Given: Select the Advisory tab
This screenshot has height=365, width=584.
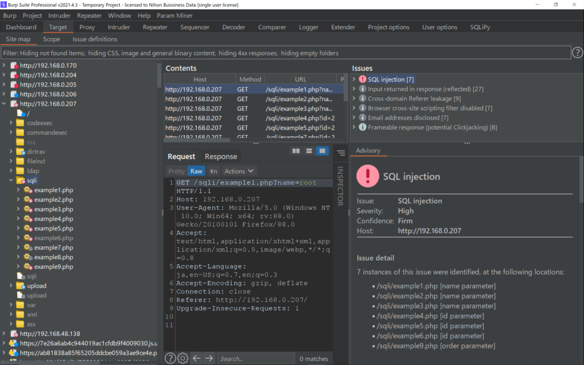Looking at the screenshot, I should 368,150.
